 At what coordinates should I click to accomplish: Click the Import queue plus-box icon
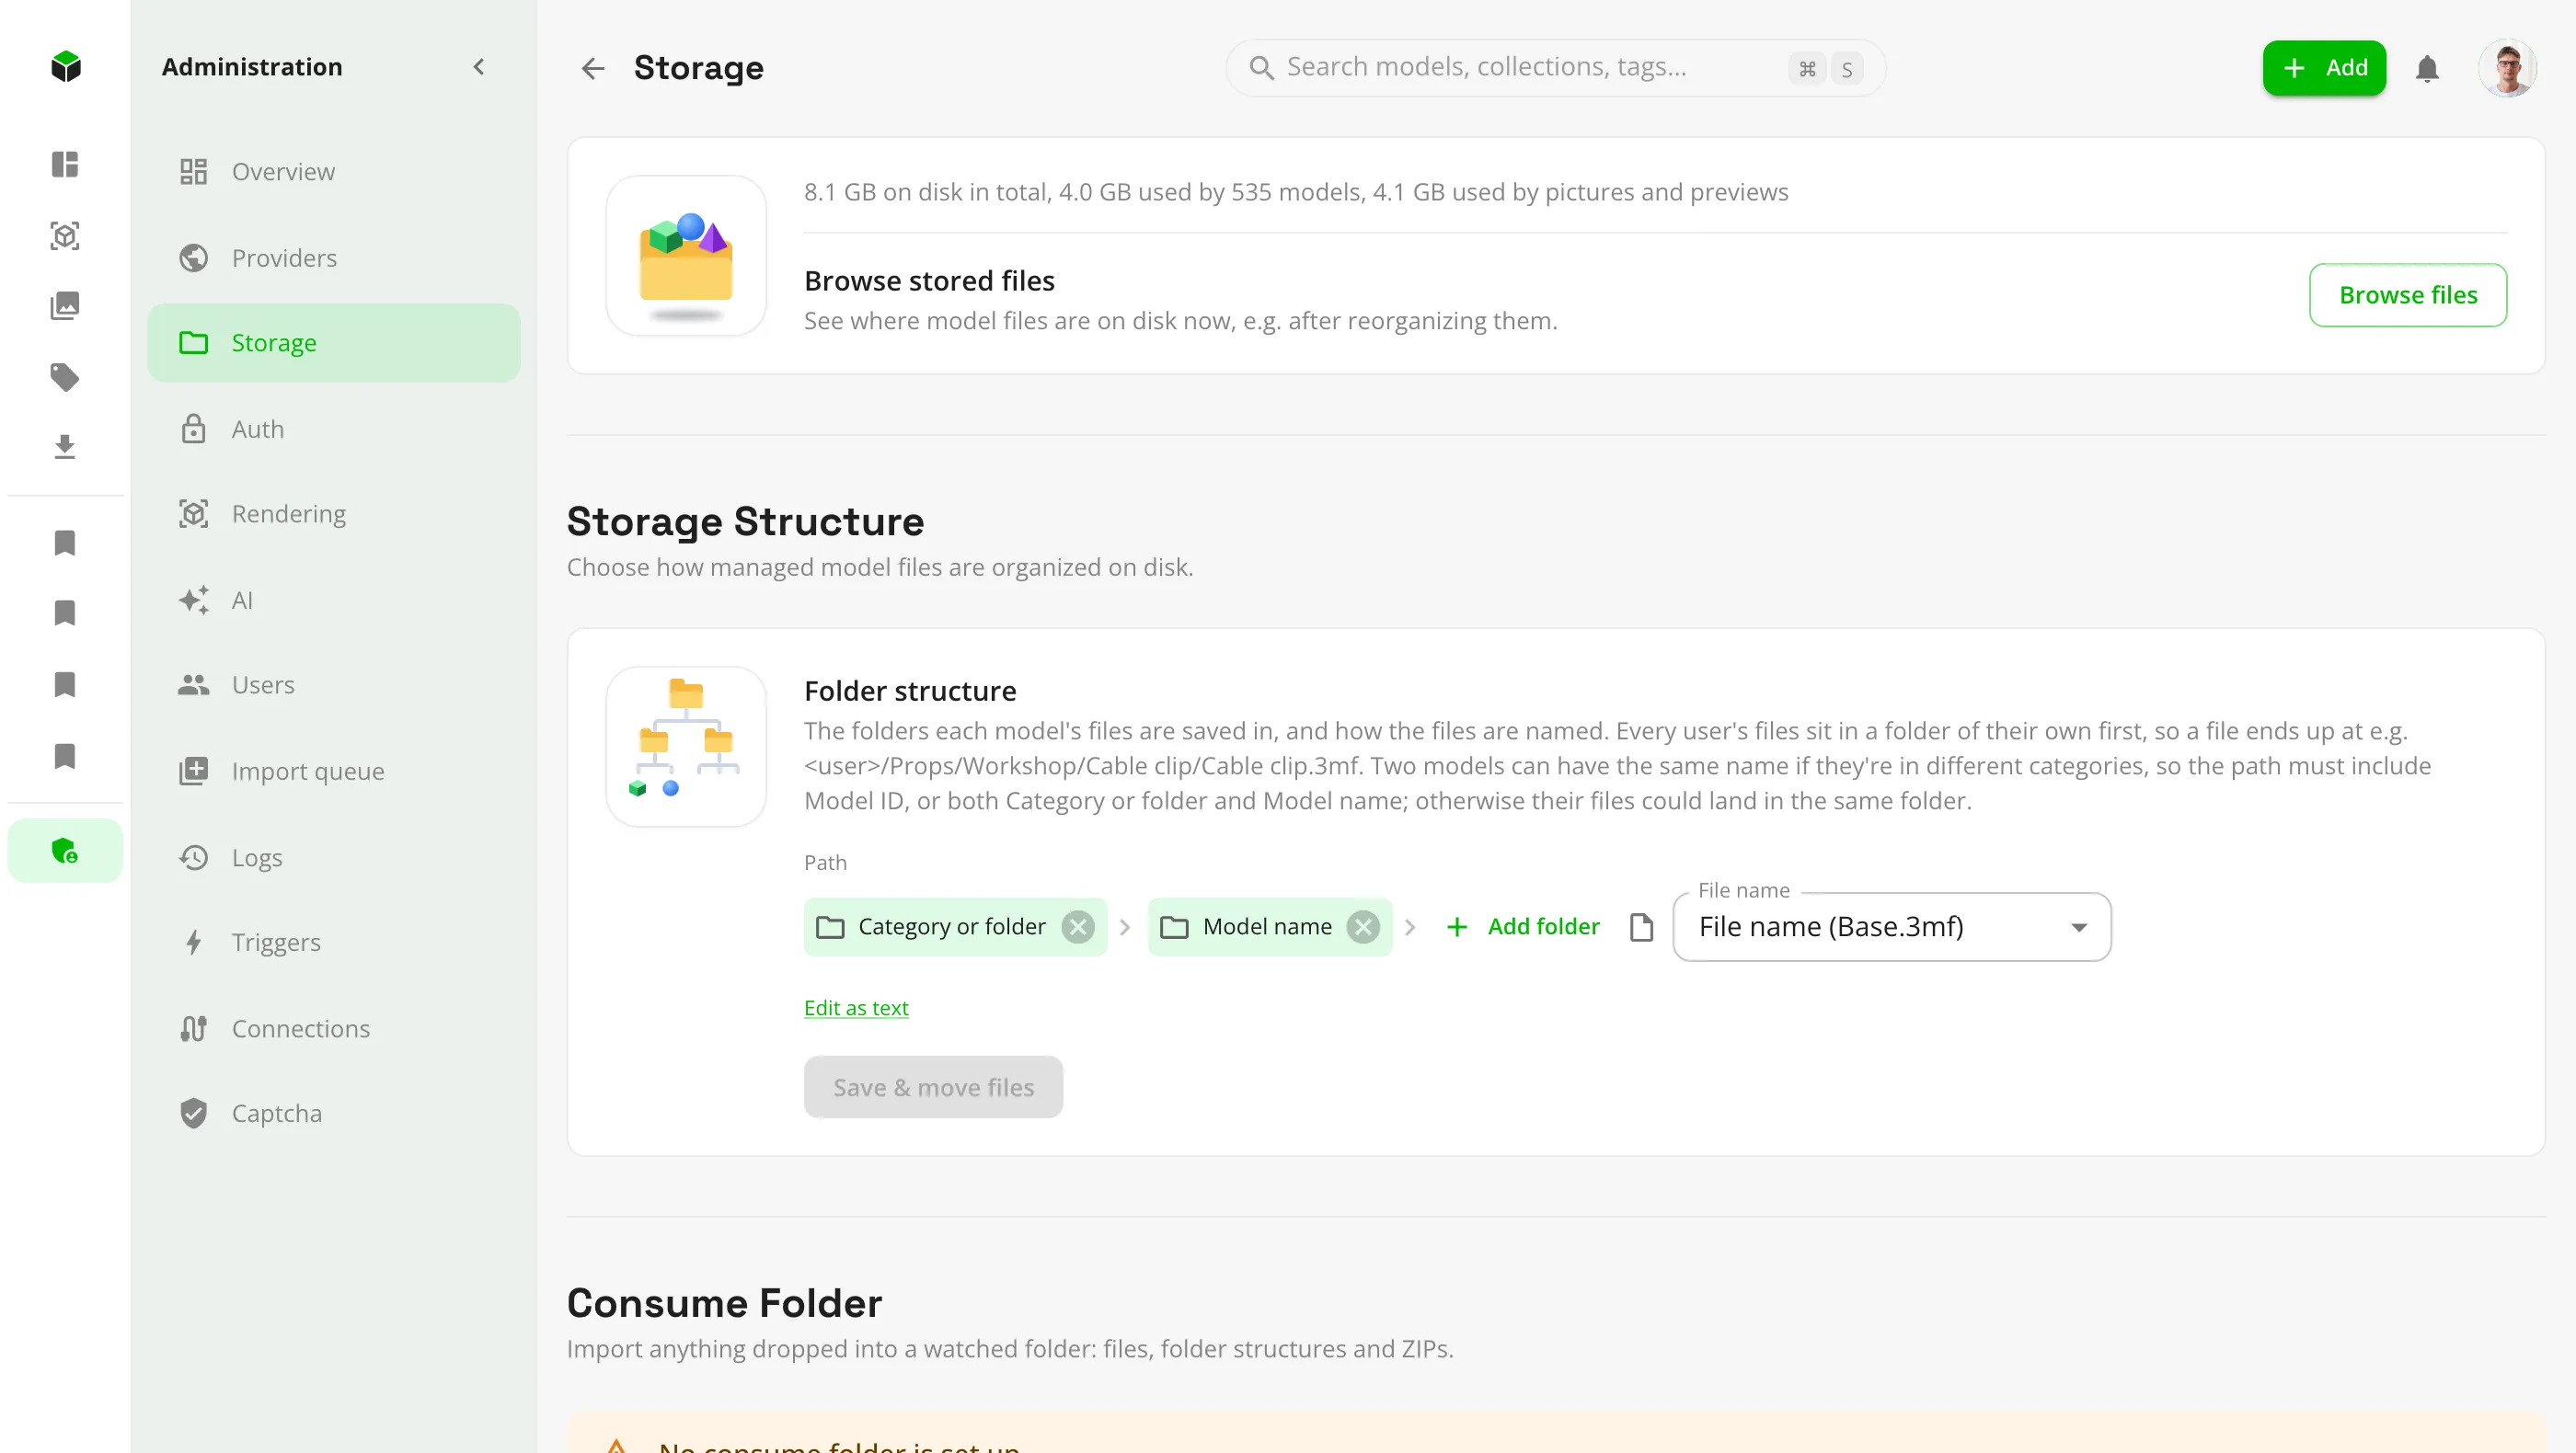point(193,771)
